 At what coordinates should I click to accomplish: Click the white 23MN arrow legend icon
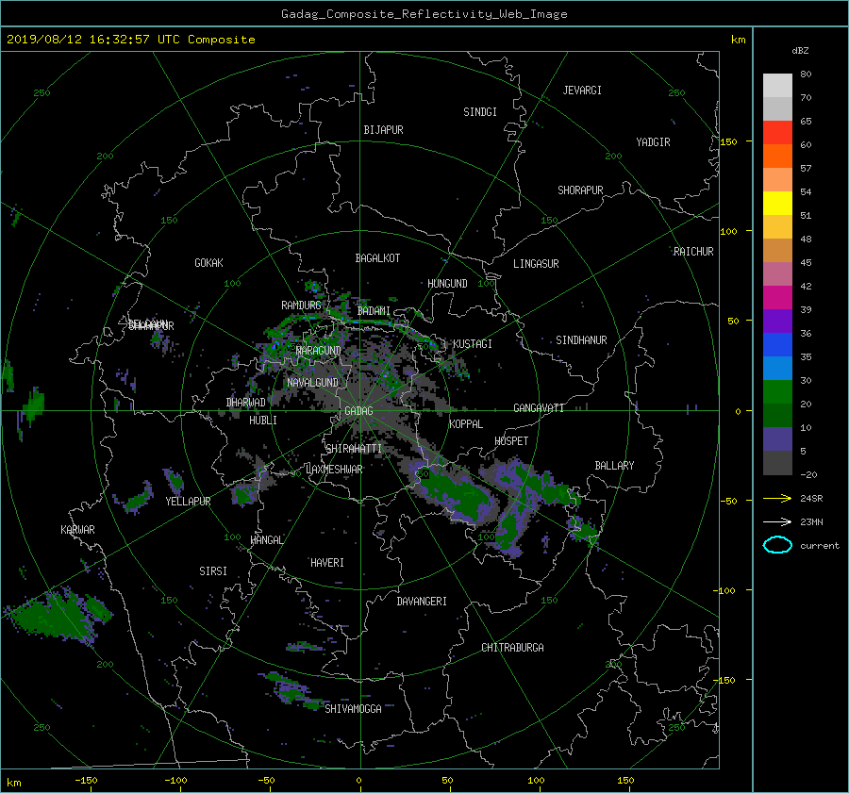(777, 521)
